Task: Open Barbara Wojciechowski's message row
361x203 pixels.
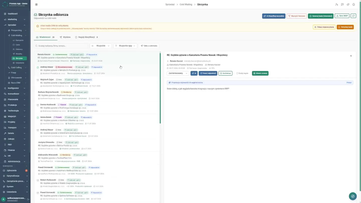Action: click(x=97, y=95)
